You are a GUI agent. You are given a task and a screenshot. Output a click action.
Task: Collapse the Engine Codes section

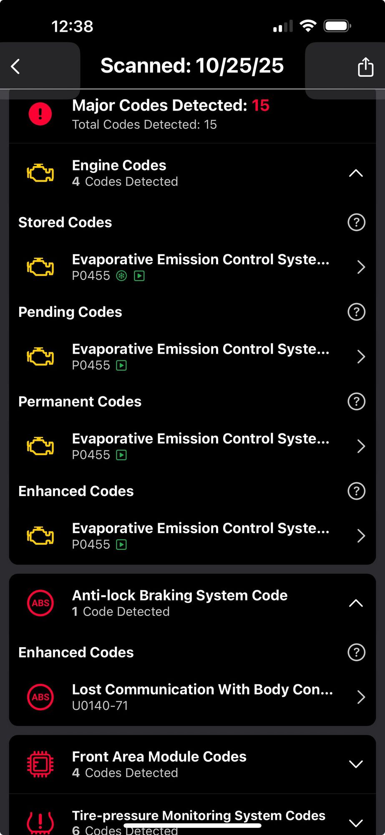pyautogui.click(x=356, y=173)
